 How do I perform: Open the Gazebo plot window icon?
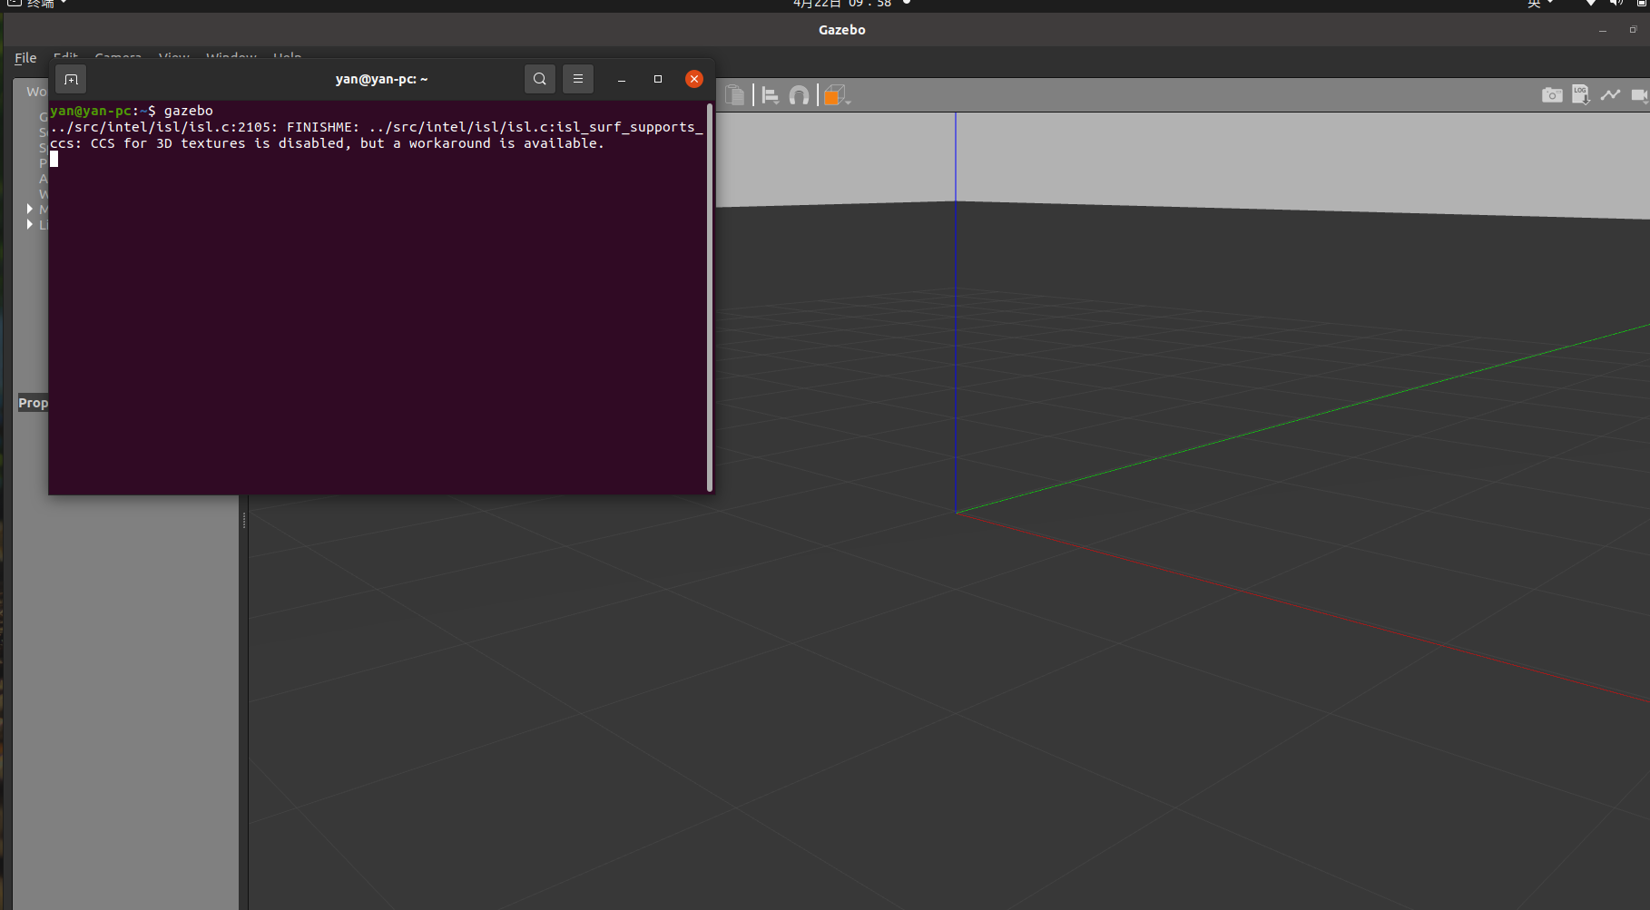click(1611, 94)
